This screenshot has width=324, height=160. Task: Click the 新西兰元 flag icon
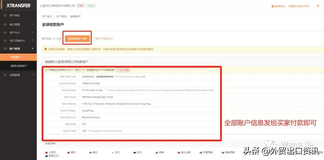pyautogui.click(x=46, y=156)
